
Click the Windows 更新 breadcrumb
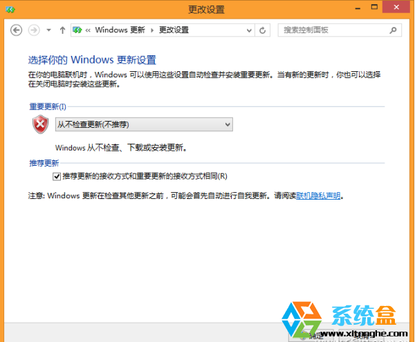pyautogui.click(x=120, y=30)
